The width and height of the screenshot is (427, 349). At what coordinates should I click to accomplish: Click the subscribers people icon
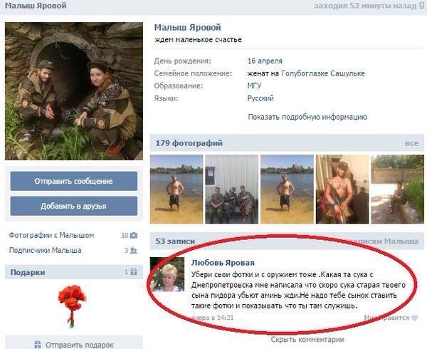coord(134,250)
